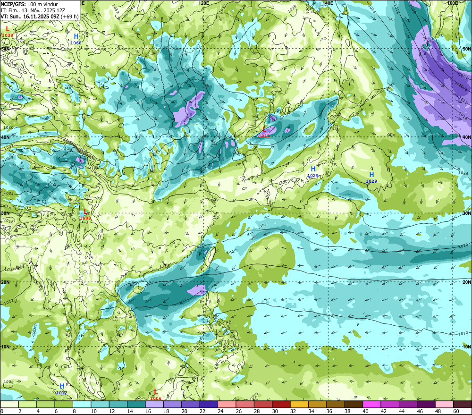Pick the dark indigo 22–24 legend swatch
472x415 pixels.
tap(209, 405)
